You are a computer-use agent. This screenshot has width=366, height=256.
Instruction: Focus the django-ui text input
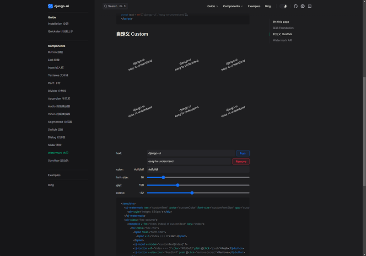pos(191,153)
